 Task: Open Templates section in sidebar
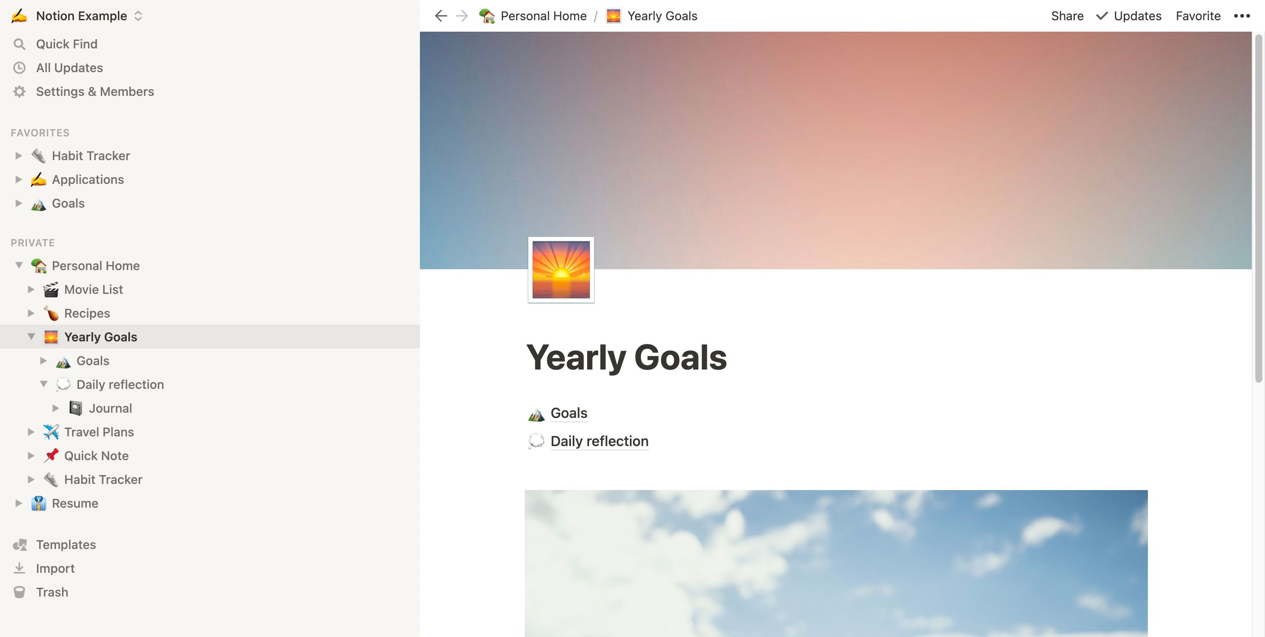66,544
